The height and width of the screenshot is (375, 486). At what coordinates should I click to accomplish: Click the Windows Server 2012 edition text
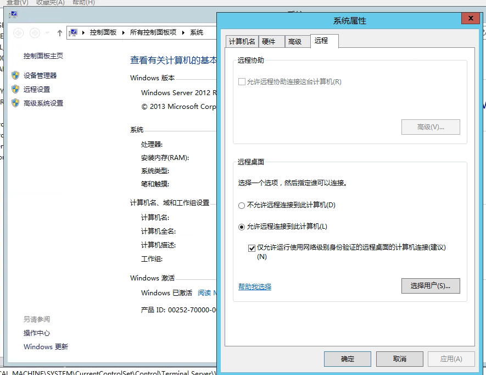178,92
